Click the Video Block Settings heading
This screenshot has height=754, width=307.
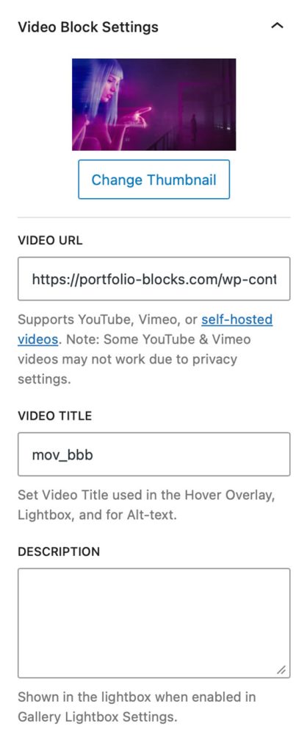click(x=88, y=27)
